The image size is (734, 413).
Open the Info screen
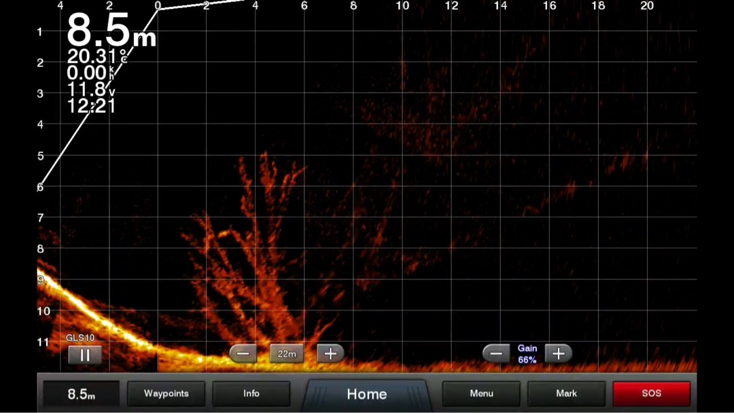coord(251,394)
